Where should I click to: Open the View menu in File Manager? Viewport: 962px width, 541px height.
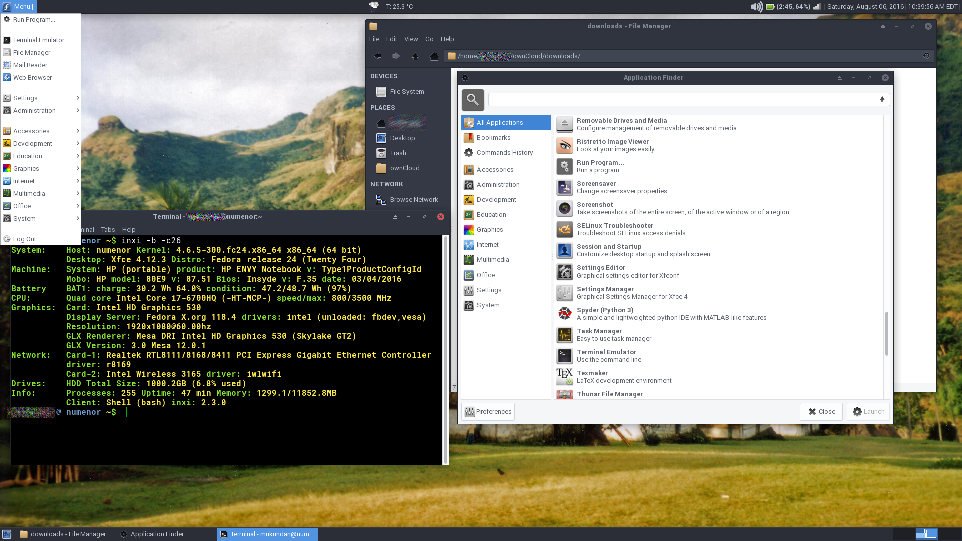[x=411, y=39]
